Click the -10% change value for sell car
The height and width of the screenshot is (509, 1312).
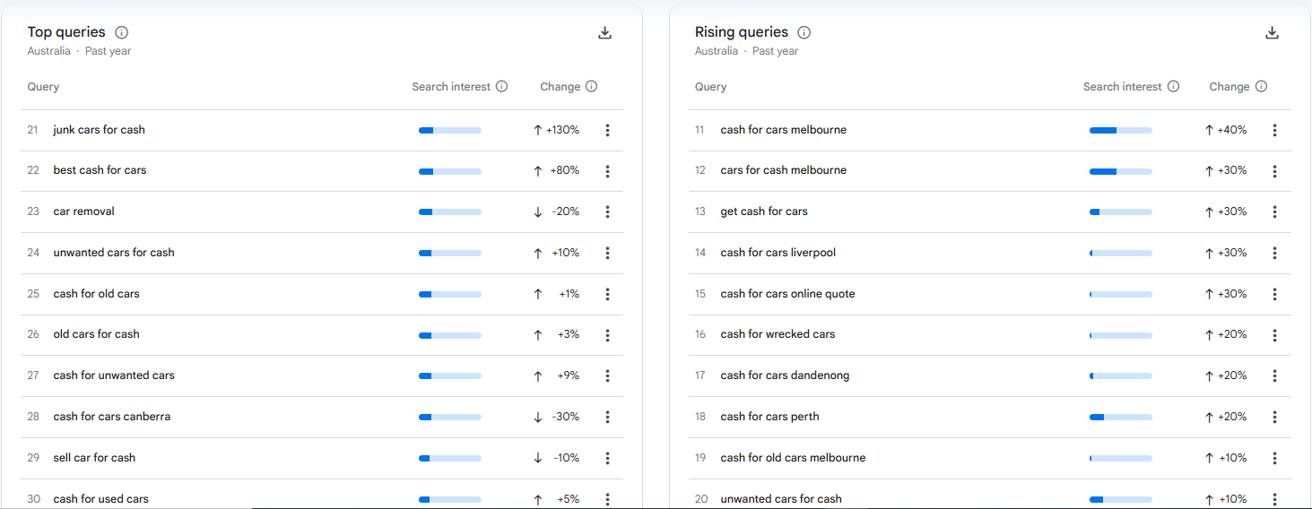click(x=566, y=458)
